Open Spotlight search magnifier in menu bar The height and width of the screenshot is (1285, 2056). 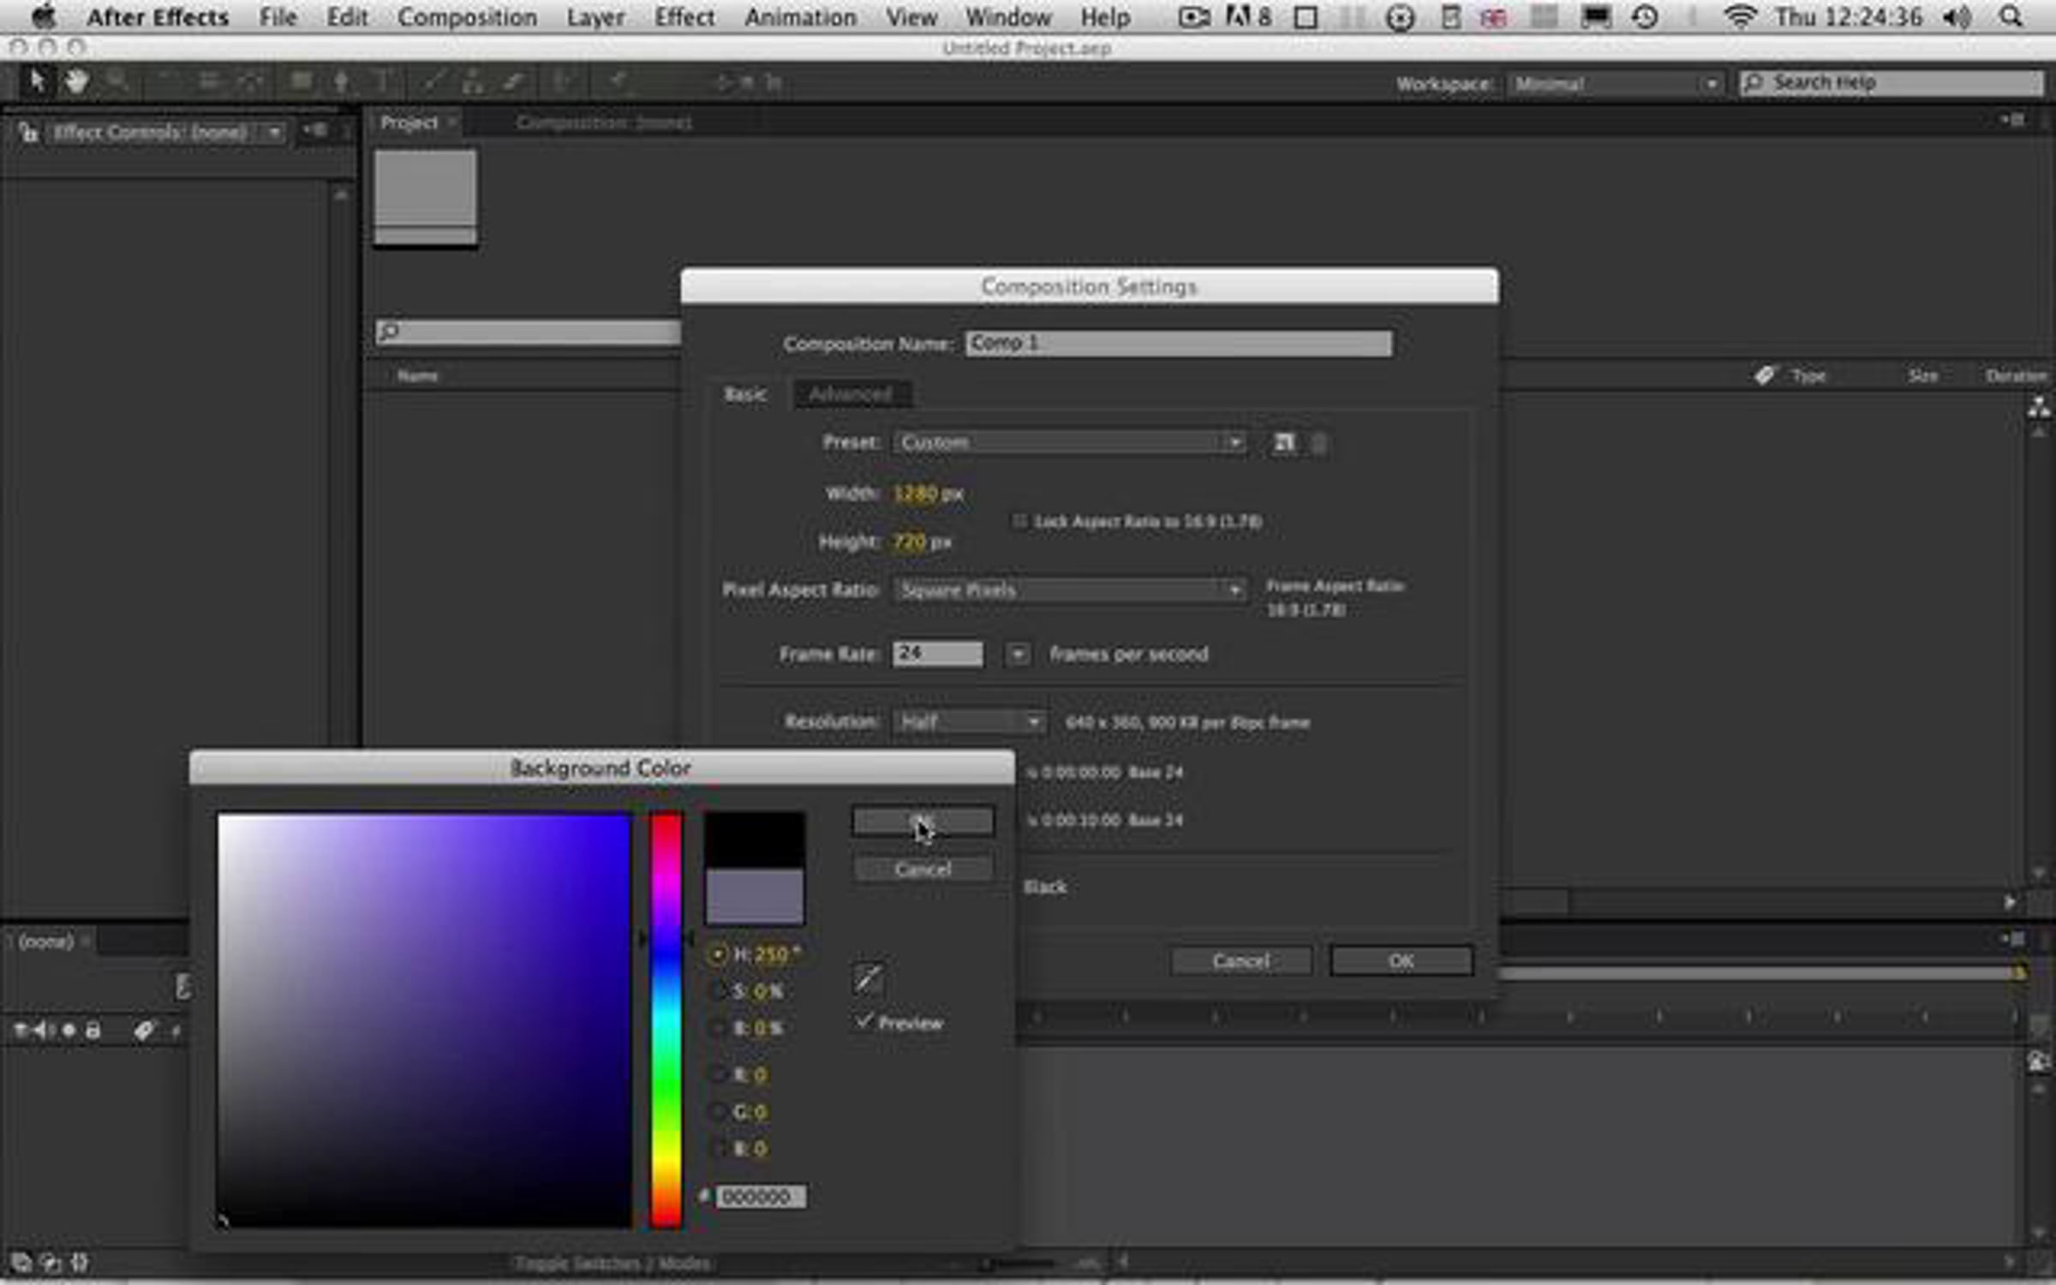tap(2011, 16)
